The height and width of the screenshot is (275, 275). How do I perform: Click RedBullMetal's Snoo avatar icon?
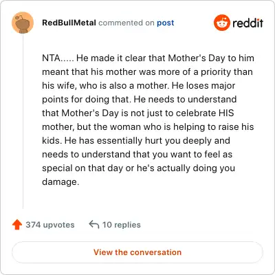click(x=23, y=23)
